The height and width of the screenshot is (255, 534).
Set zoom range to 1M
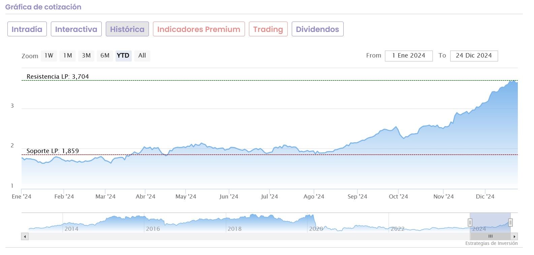[68, 56]
